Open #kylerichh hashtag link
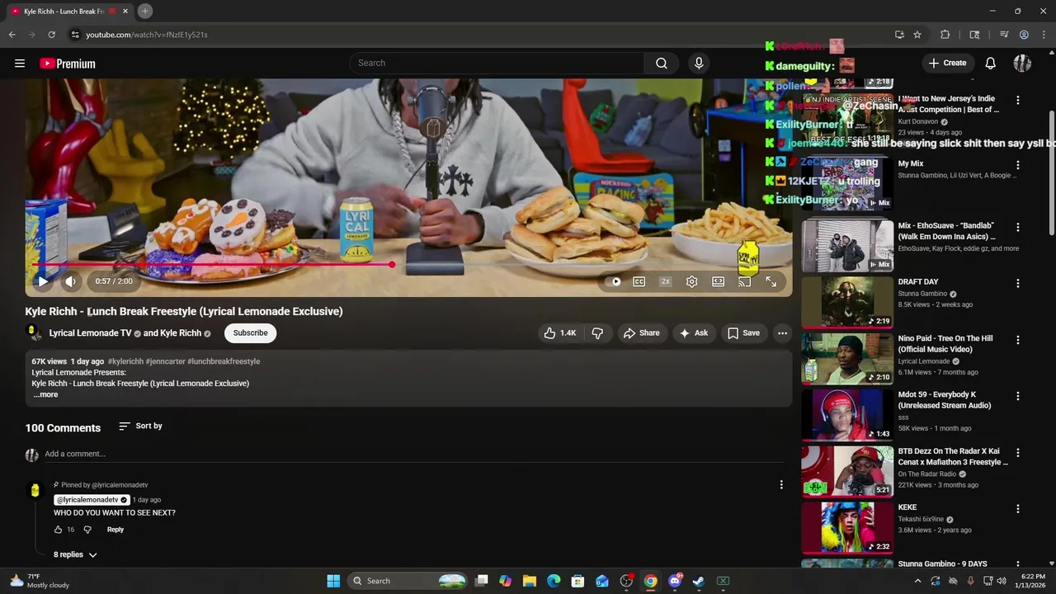The image size is (1056, 594). pos(125,361)
